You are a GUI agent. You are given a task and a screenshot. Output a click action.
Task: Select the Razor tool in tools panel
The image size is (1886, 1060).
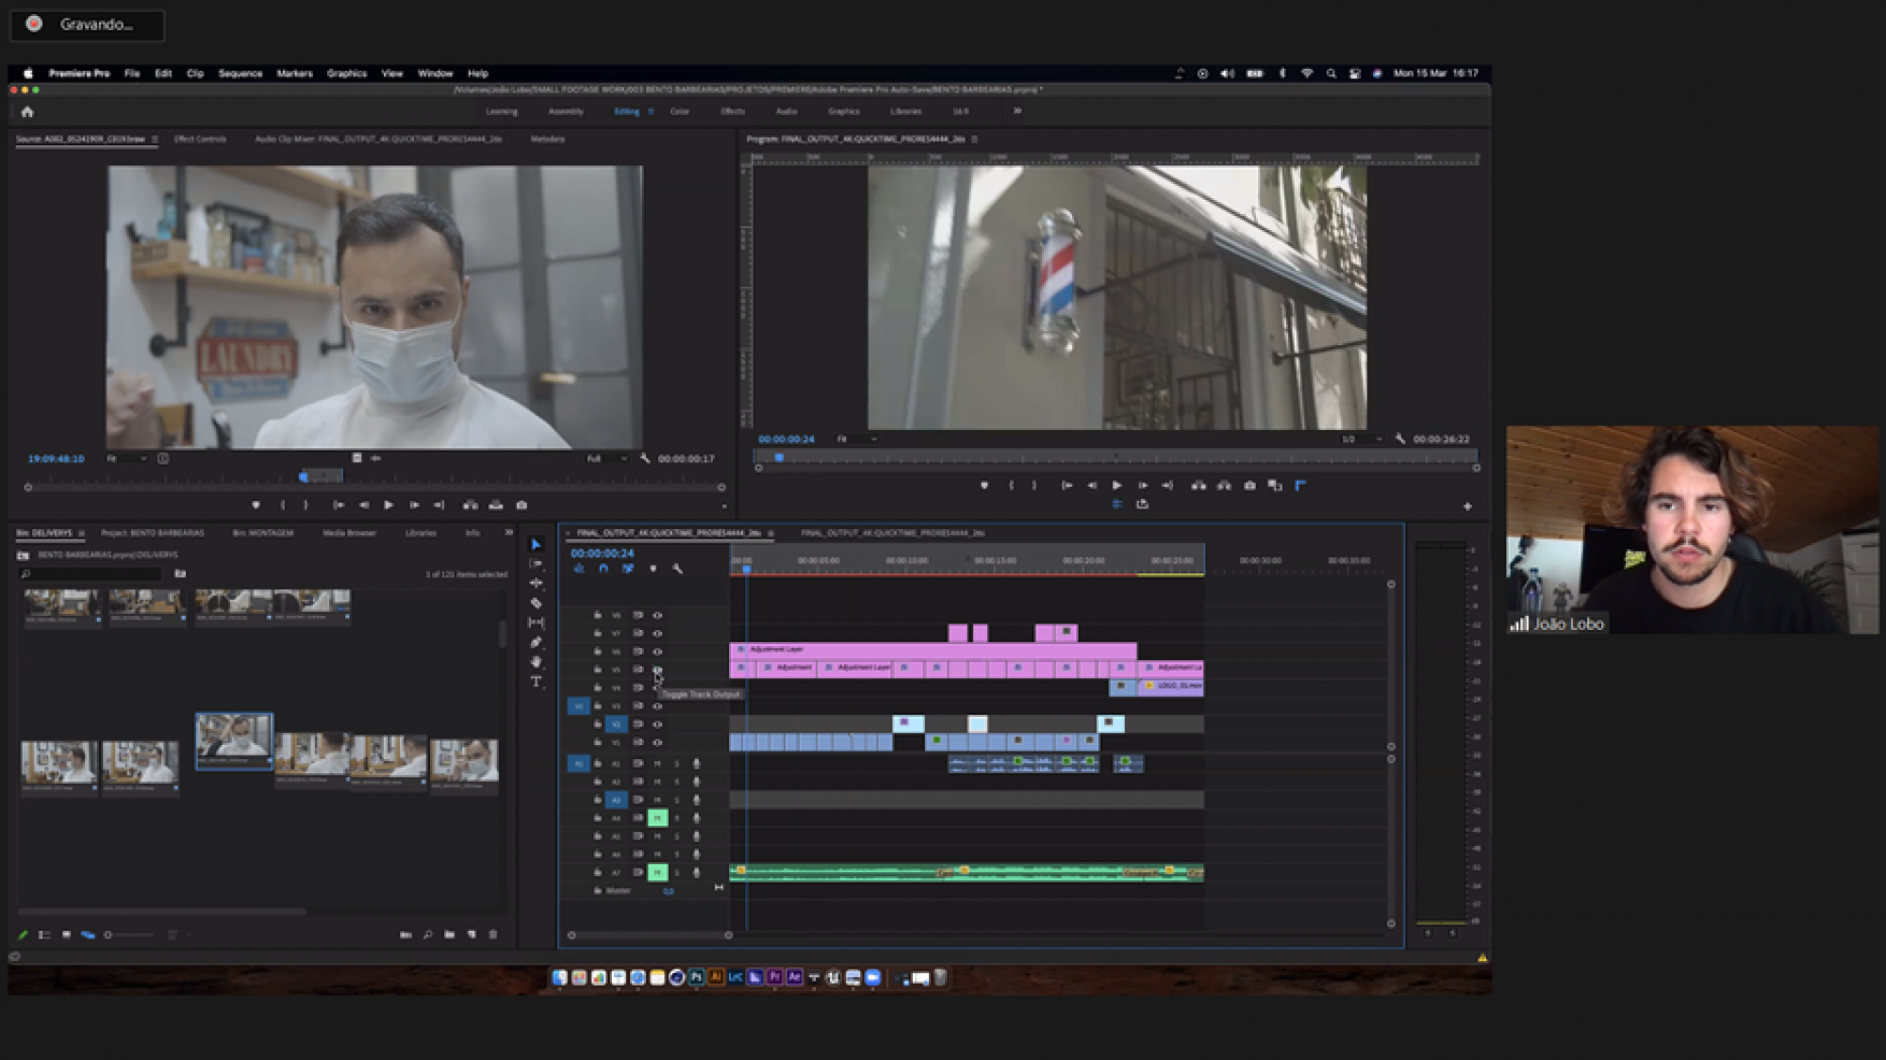click(x=536, y=603)
